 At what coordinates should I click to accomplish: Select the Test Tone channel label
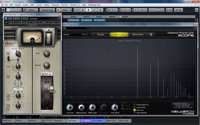click(73, 121)
